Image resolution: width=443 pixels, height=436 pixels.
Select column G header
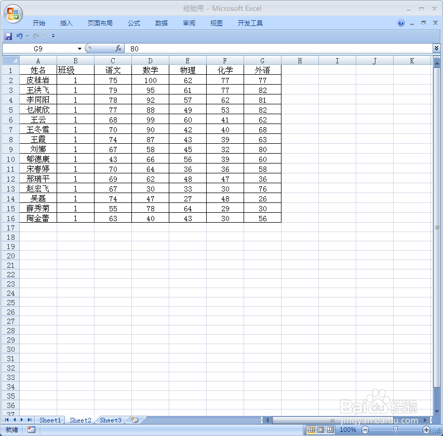click(262, 60)
